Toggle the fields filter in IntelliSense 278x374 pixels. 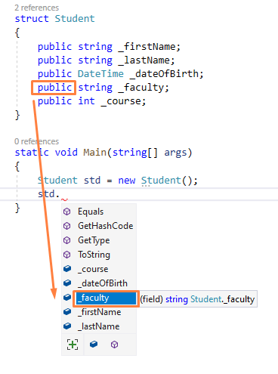[94, 344]
